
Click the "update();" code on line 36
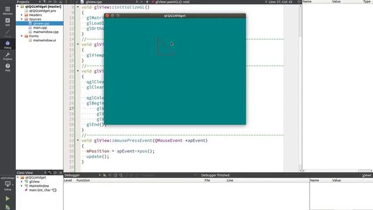[97, 156]
